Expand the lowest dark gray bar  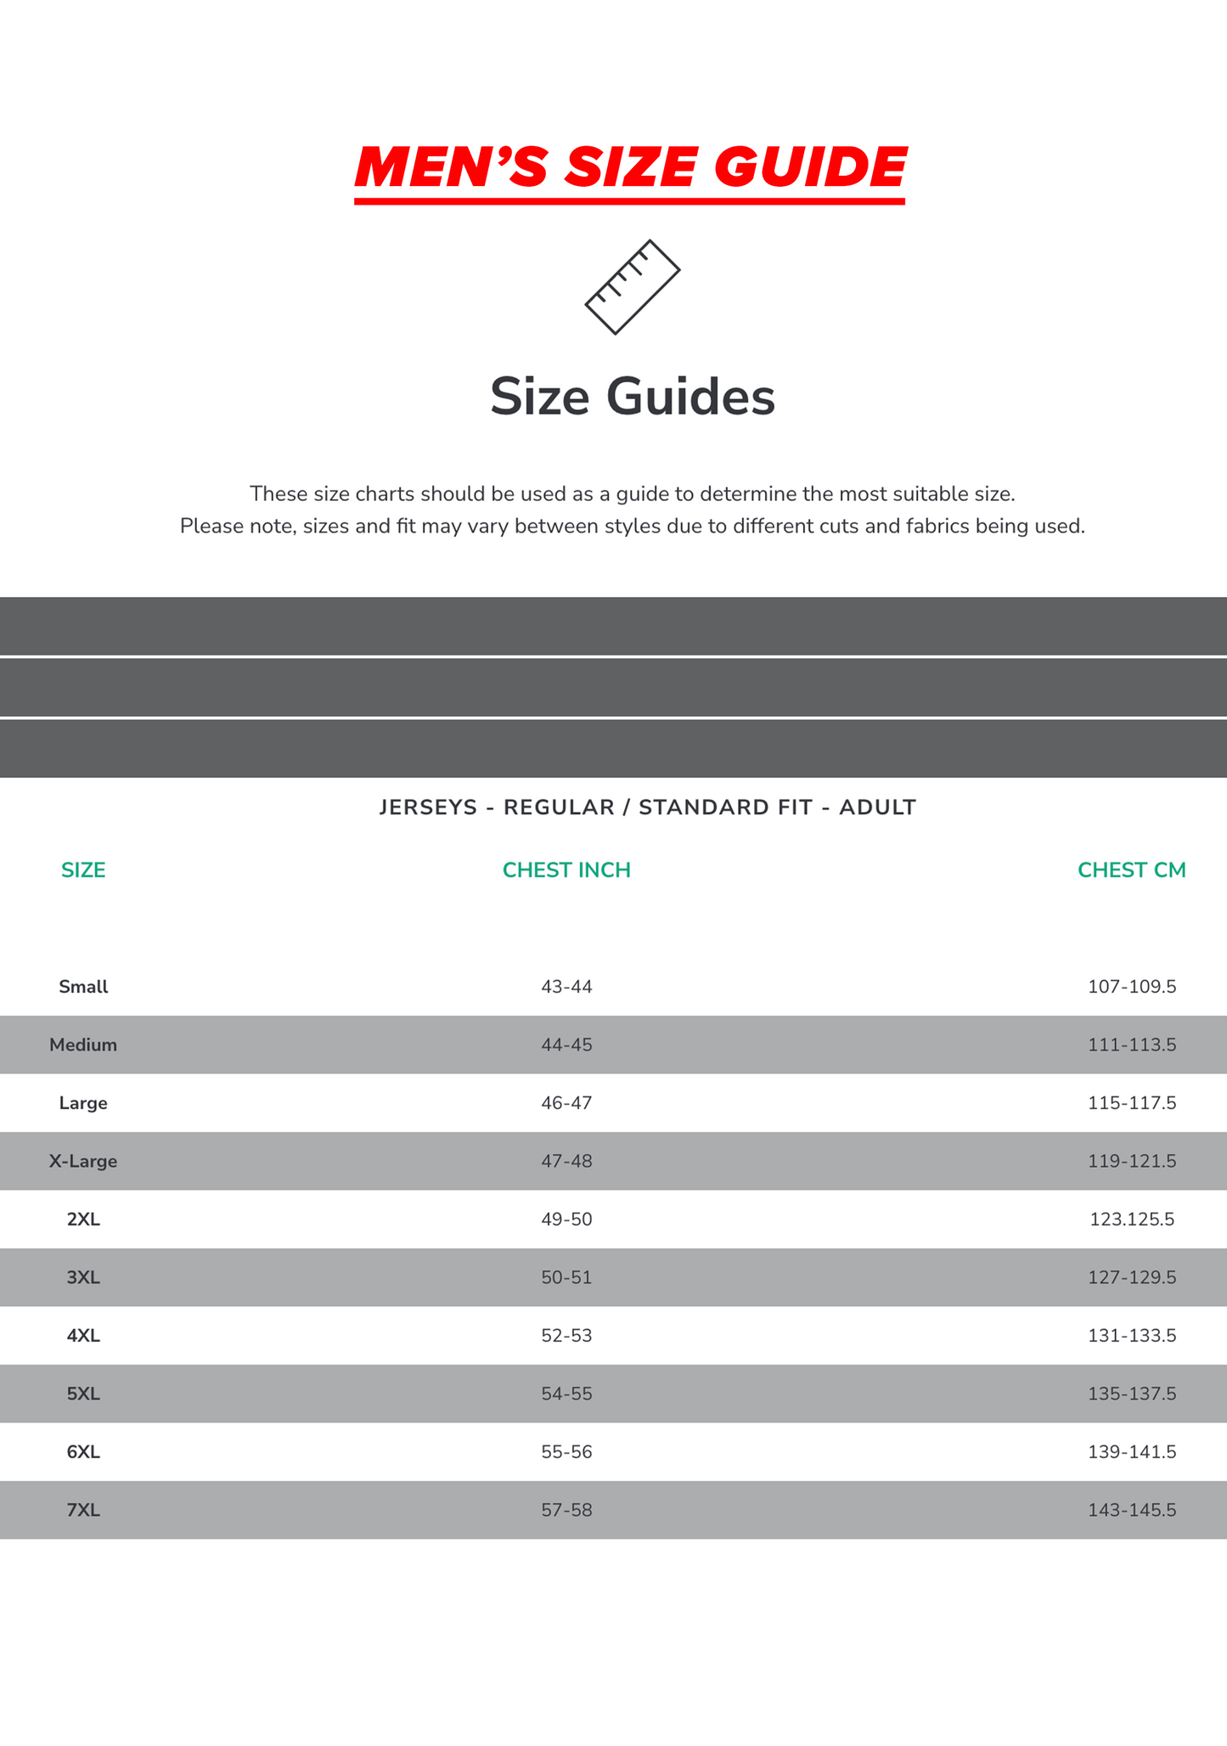(613, 748)
